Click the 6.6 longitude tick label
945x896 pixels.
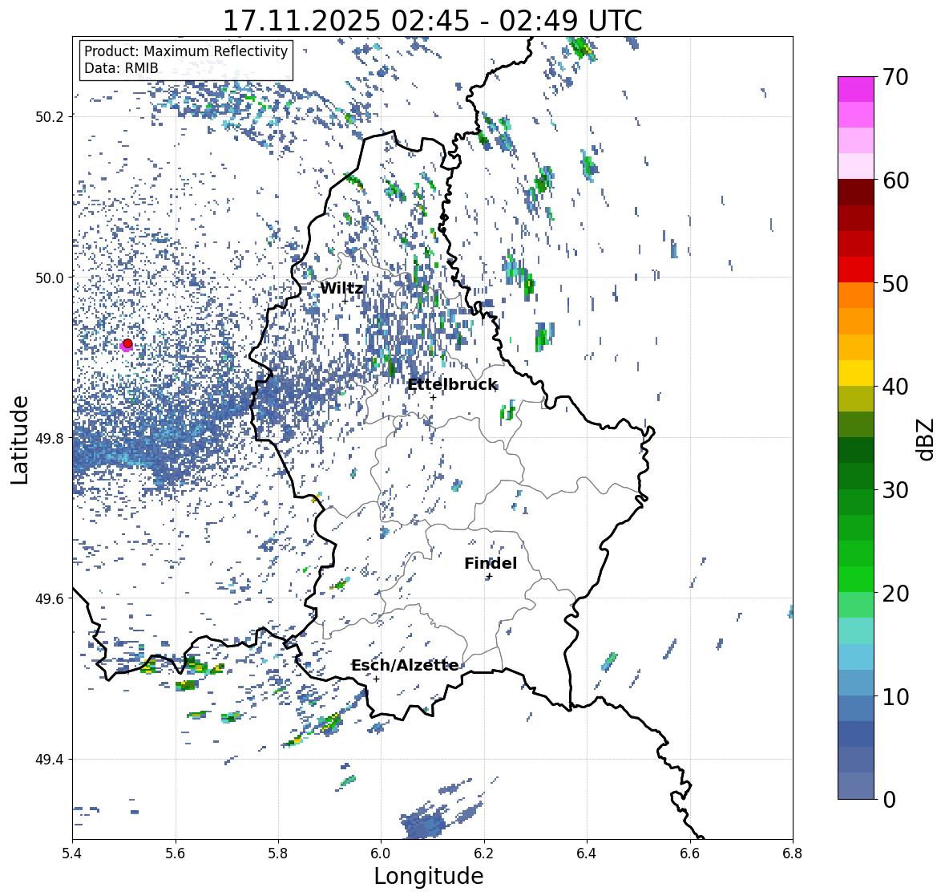tap(690, 853)
